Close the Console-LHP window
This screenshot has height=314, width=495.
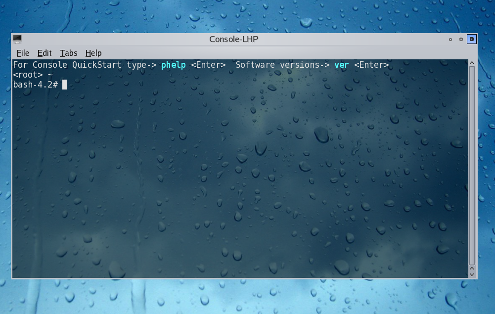pos(472,39)
